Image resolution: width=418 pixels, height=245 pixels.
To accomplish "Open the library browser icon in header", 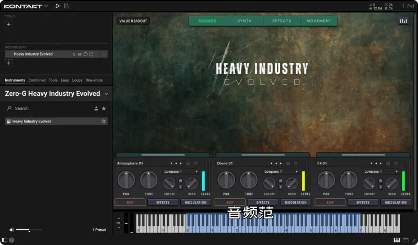I will tap(66, 6).
